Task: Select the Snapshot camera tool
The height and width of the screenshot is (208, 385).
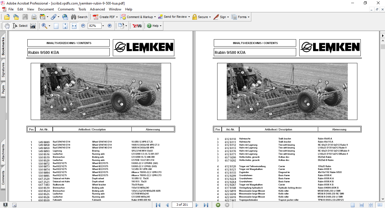Action: click(x=33, y=26)
